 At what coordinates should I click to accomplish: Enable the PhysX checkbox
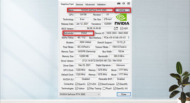point(104,88)
